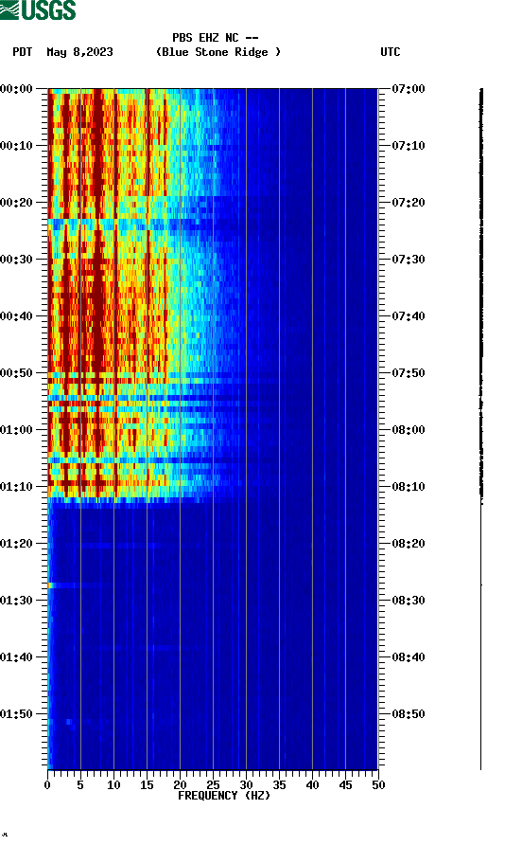This screenshot has height=845, width=522.
Task: Click the '45' frequency axis label
Action: (x=345, y=785)
